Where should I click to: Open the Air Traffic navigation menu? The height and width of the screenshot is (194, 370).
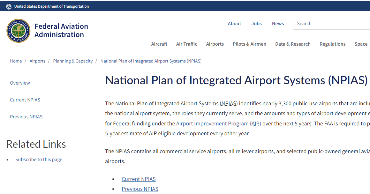click(186, 44)
